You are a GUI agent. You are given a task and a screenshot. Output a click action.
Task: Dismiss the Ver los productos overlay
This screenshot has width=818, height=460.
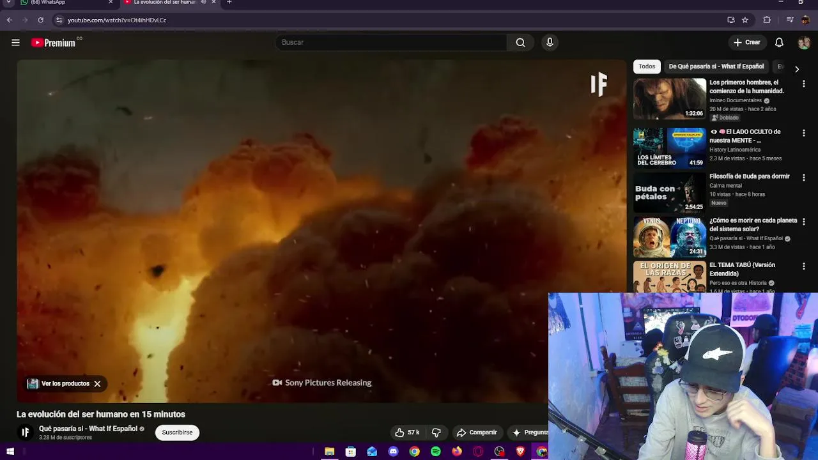[97, 383]
